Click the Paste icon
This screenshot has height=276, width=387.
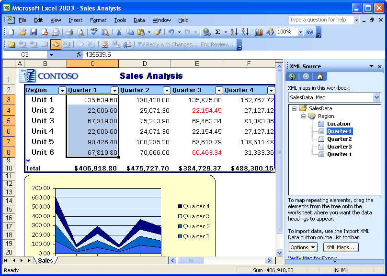141,32
